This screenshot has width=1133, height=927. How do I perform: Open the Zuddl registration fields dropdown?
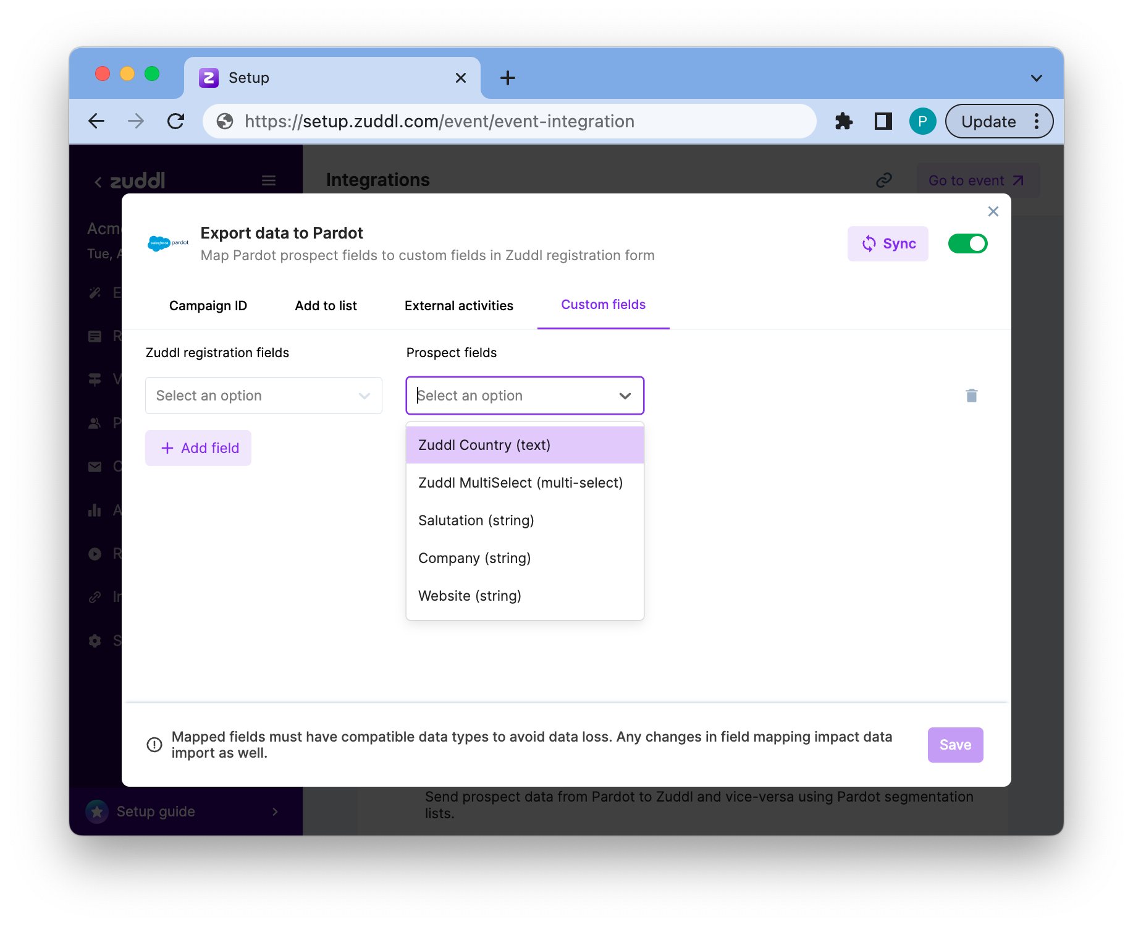[x=264, y=396]
